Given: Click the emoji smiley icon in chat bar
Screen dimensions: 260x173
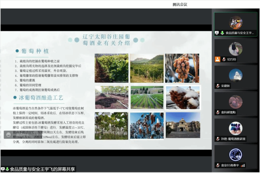Looking at the screenshot, I should (x=9, y=135).
